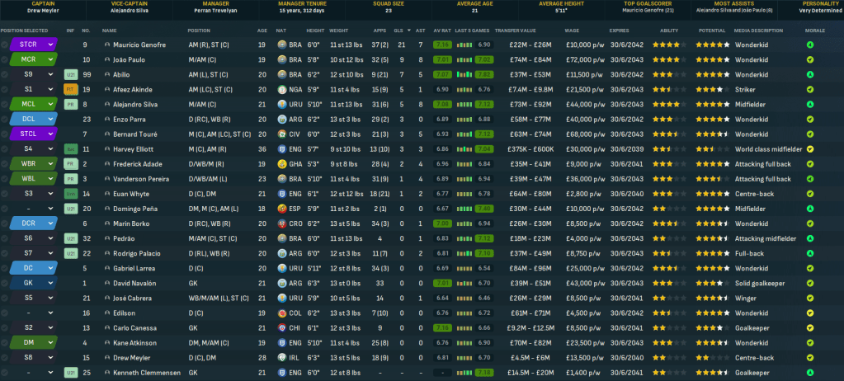
Task: Click the U21 status icon next to Abilio
Action: (x=70, y=74)
